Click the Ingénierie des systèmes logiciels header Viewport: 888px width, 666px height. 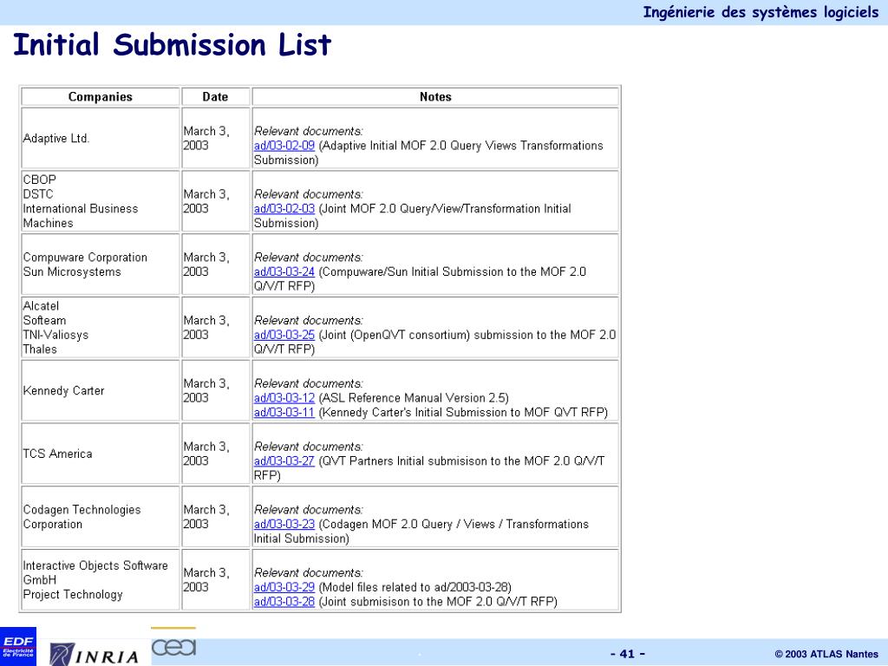click(x=761, y=12)
